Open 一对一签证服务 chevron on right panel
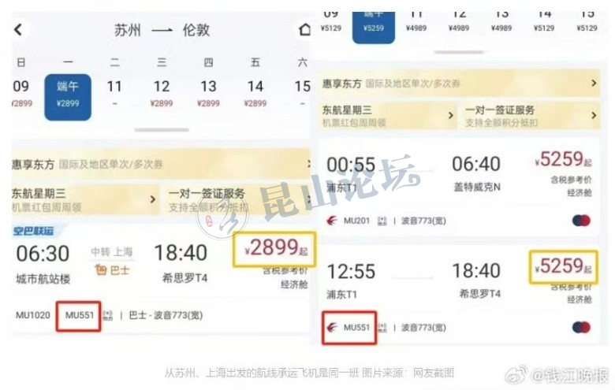 coord(594,115)
